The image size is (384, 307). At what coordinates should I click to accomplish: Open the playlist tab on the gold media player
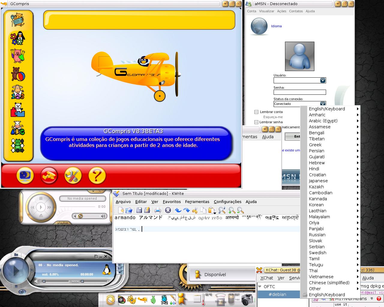[x=62, y=223]
